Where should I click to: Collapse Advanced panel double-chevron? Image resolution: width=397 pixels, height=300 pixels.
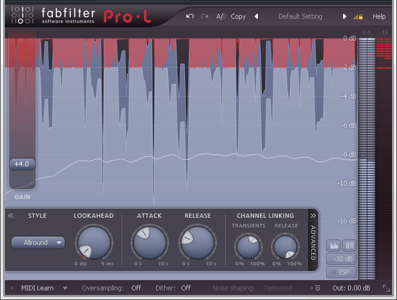(x=313, y=215)
